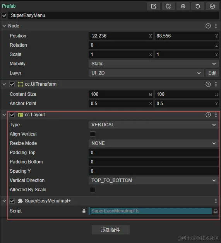This screenshot has height=243, width=221.
Task: Revert prefab with the reset arrow icon
Action: tap(198, 6)
